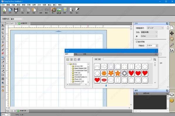175x116 pixels.
Task: Click the Cut output pen icon
Action: point(77,10)
